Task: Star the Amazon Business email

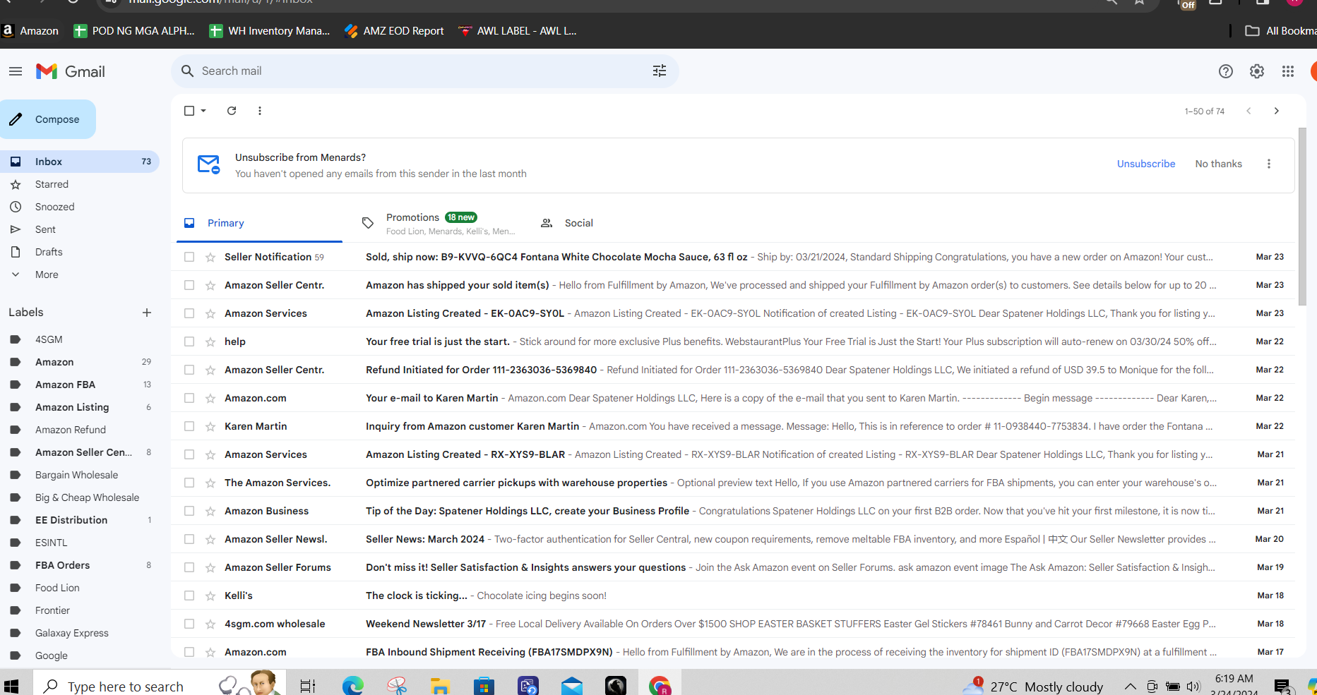Action: 210,511
